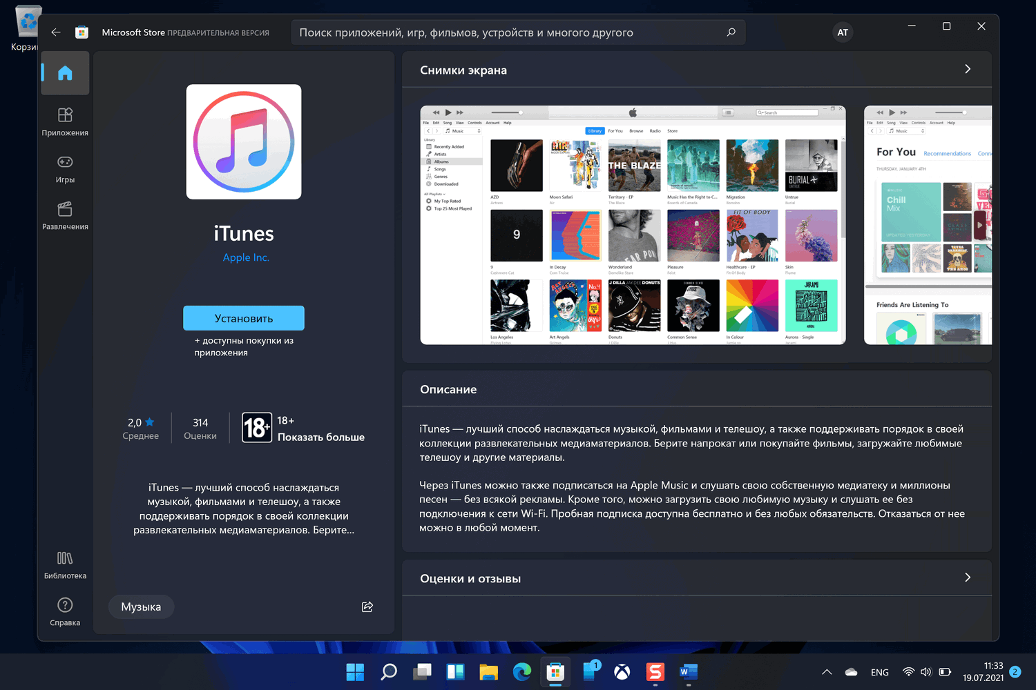The width and height of the screenshot is (1036, 690).
Task: Click the description paragraph about Apple Music
Action: click(692, 506)
